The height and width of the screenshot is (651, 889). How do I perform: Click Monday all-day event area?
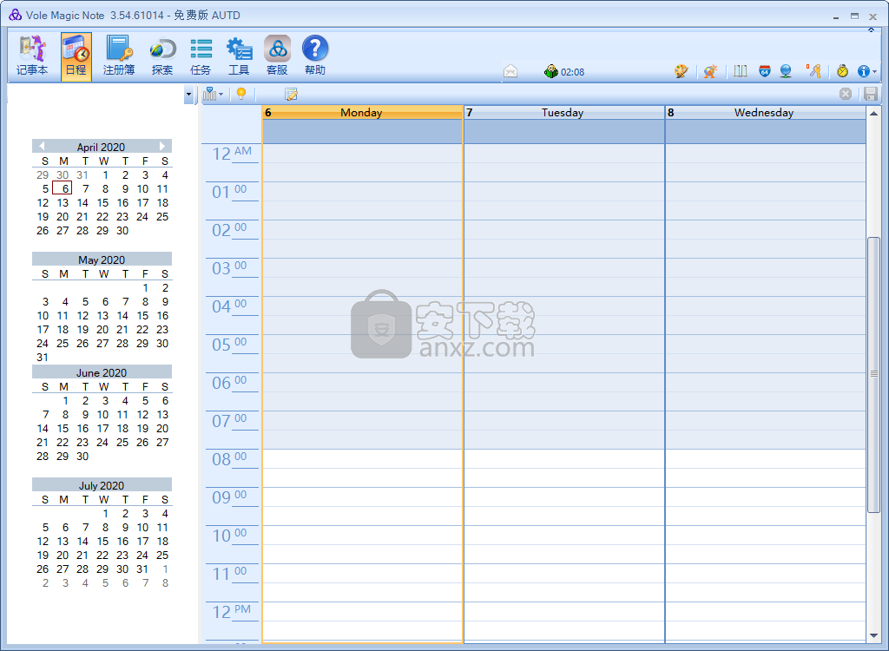pyautogui.click(x=362, y=132)
